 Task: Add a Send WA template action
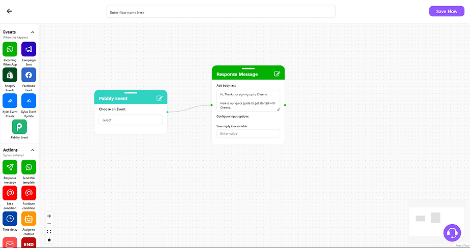click(x=29, y=167)
